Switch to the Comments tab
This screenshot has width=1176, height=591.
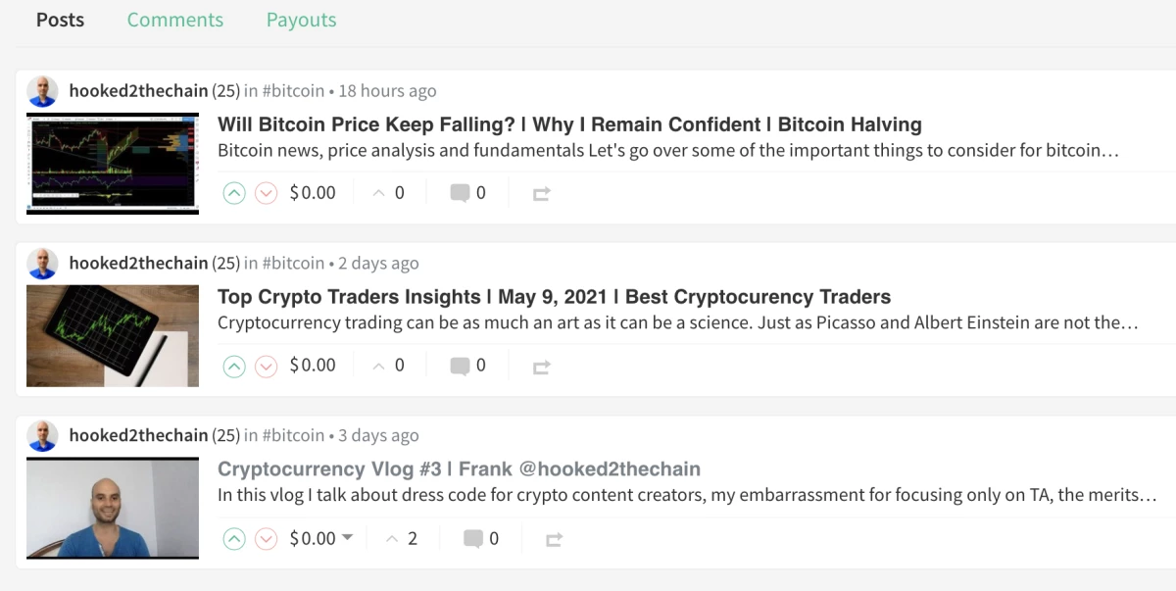(x=175, y=20)
